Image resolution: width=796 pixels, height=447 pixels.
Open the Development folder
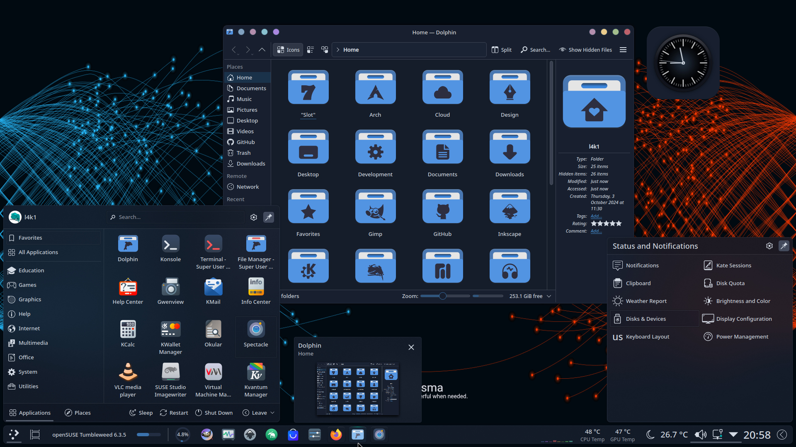click(x=375, y=154)
